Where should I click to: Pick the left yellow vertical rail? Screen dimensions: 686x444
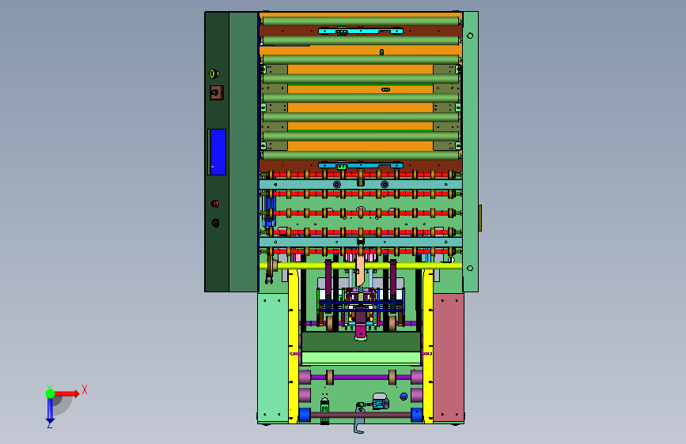click(x=294, y=346)
